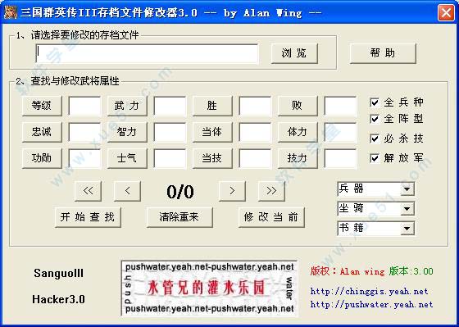The height and width of the screenshot is (327, 459).
Task: Click the save file path input field
Action: pyautogui.click(x=147, y=53)
